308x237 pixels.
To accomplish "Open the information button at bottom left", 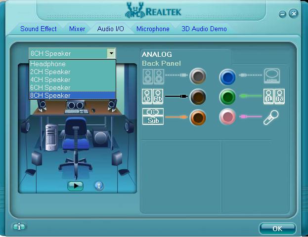I will tap(19, 227).
